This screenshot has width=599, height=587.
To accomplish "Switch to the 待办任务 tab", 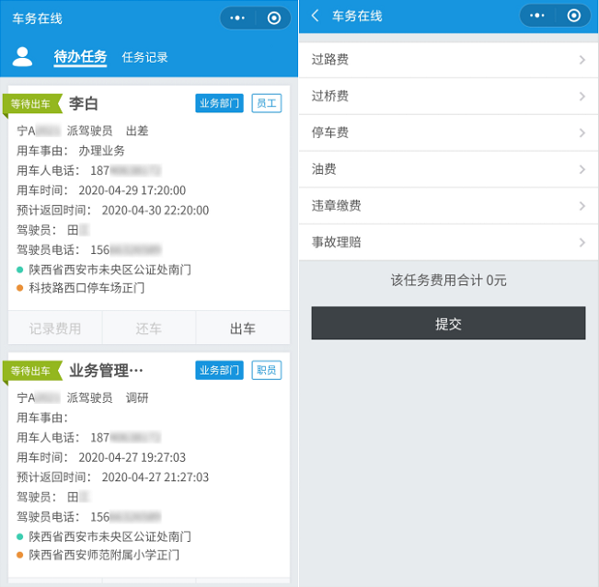I will (80, 57).
